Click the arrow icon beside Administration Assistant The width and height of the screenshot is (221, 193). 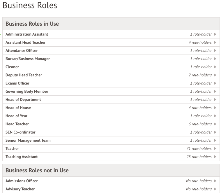215,34
